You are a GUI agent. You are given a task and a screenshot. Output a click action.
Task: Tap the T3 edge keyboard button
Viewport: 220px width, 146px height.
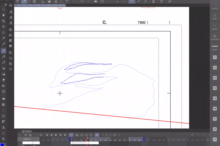[x=215, y=78]
